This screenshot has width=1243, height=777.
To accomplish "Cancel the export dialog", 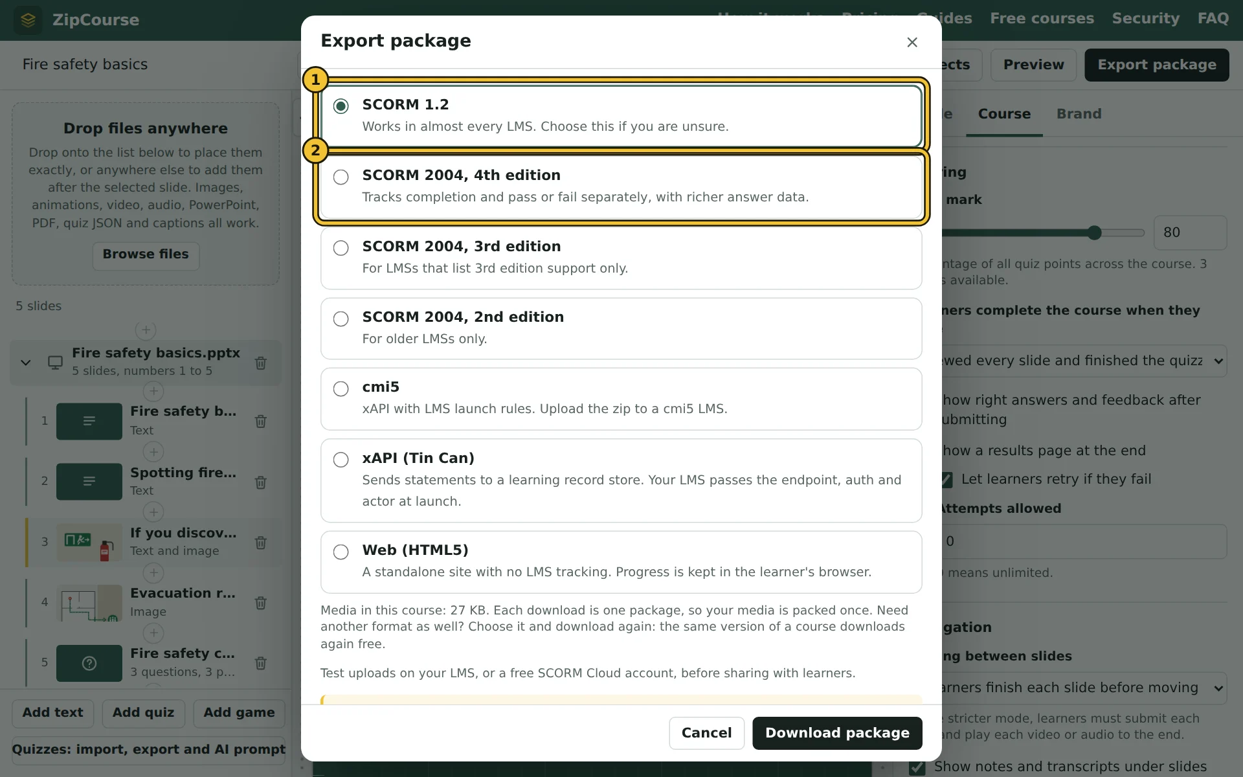I will [706, 733].
